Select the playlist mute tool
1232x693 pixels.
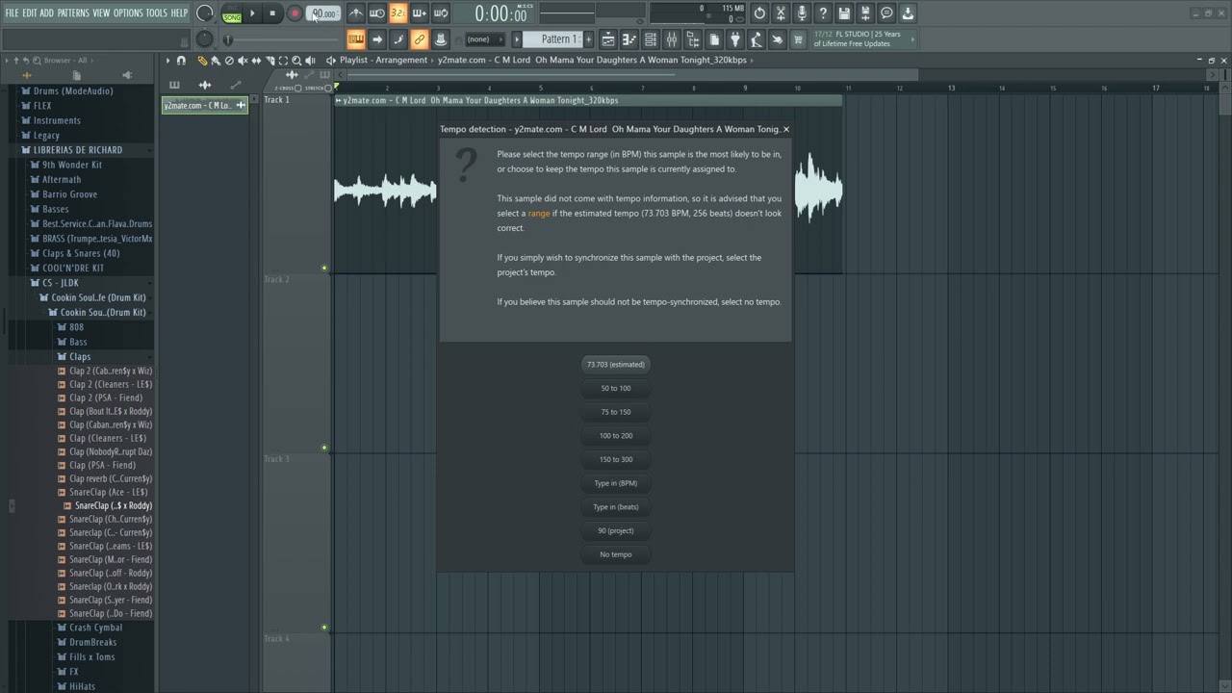[243, 60]
